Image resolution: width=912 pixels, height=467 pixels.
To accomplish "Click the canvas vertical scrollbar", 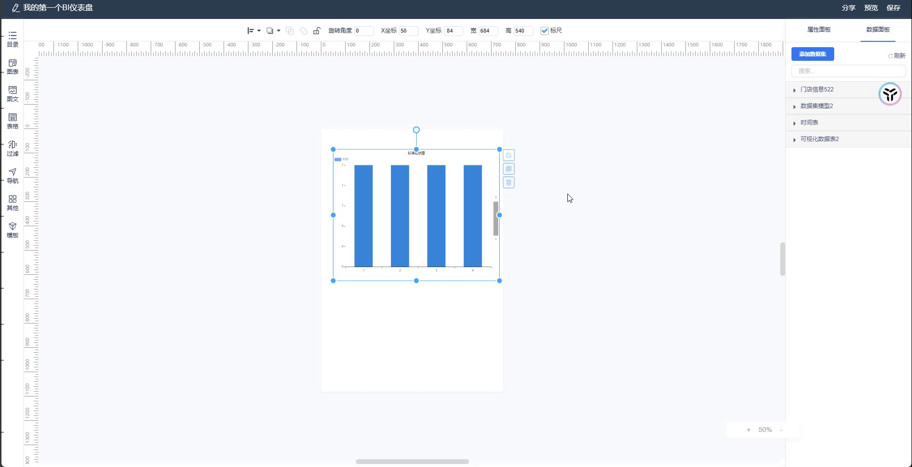I will 782,259.
